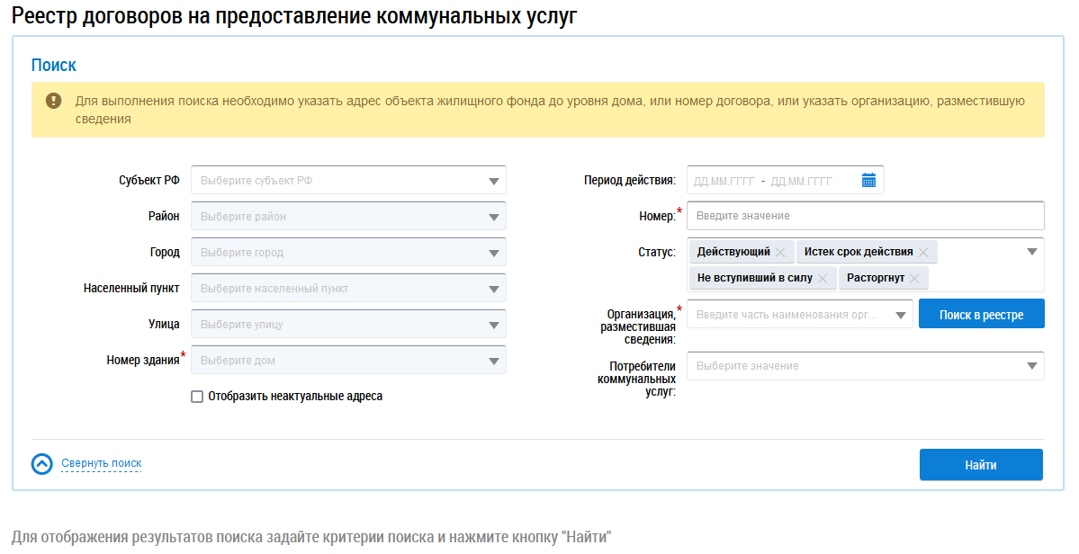
Task: Enable 'Отобразить неактуальные адреса' checkbox
Action: click(197, 396)
